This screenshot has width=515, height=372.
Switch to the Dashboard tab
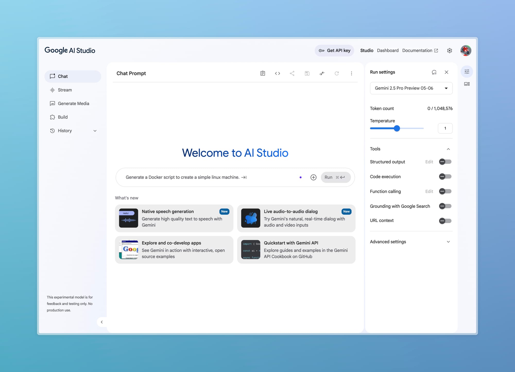point(388,50)
